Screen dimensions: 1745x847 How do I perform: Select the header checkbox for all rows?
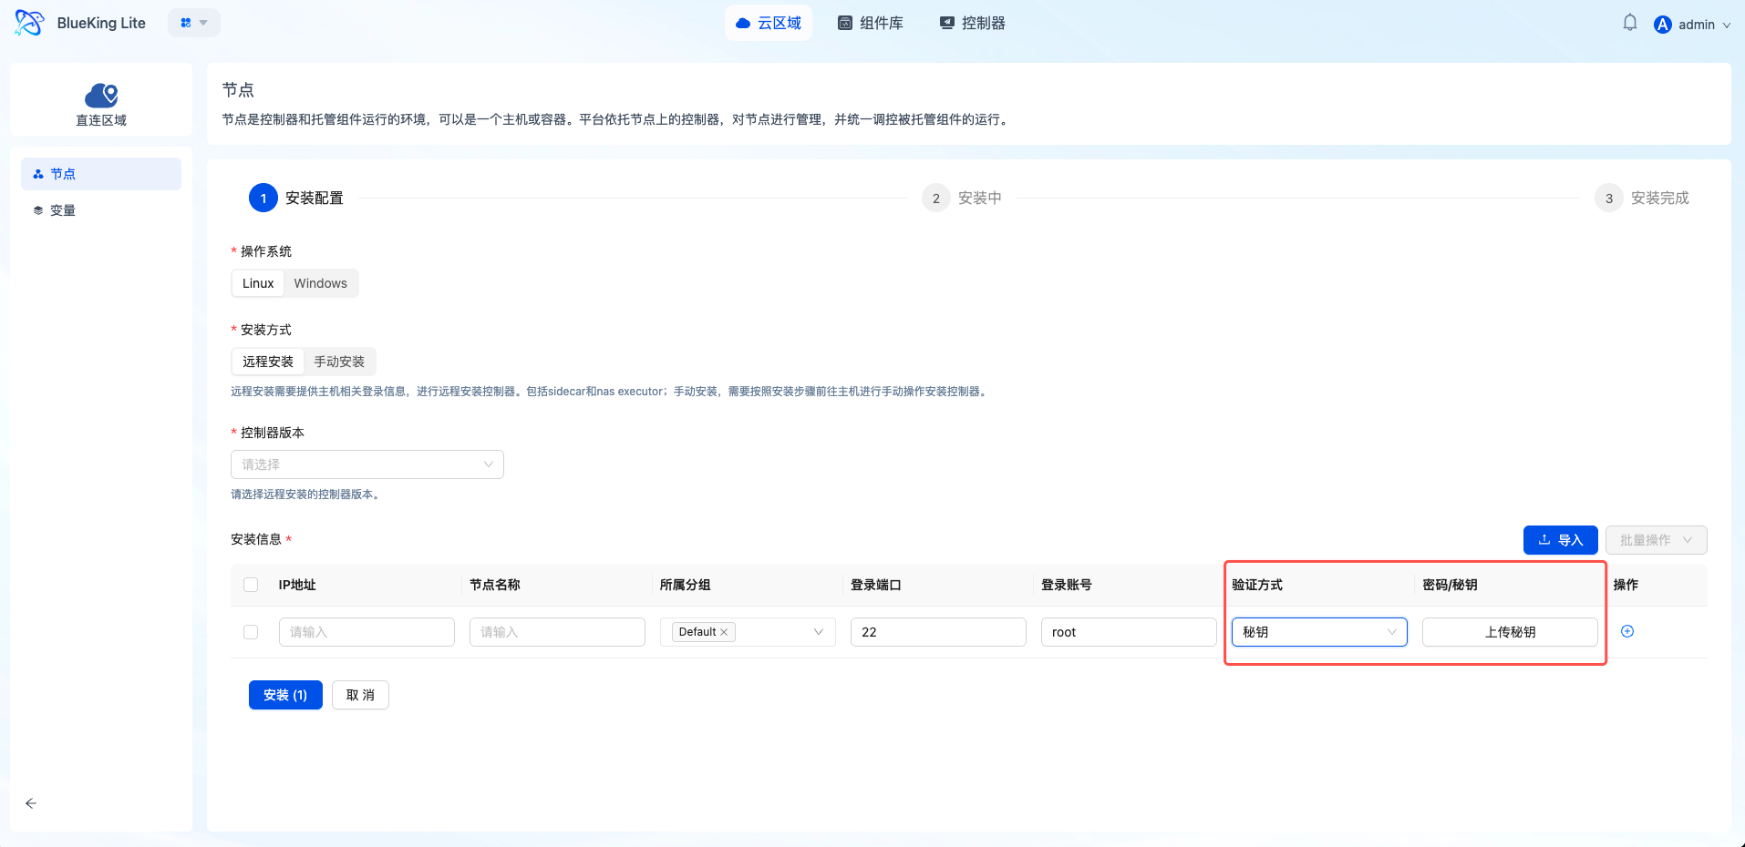[x=251, y=585]
